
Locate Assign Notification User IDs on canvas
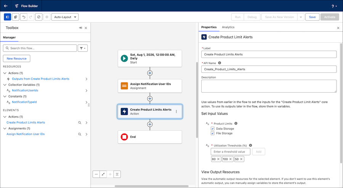[80, 134]
